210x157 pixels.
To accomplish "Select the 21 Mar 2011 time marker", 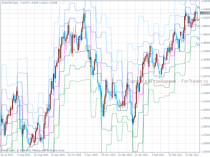I will (192, 155).
